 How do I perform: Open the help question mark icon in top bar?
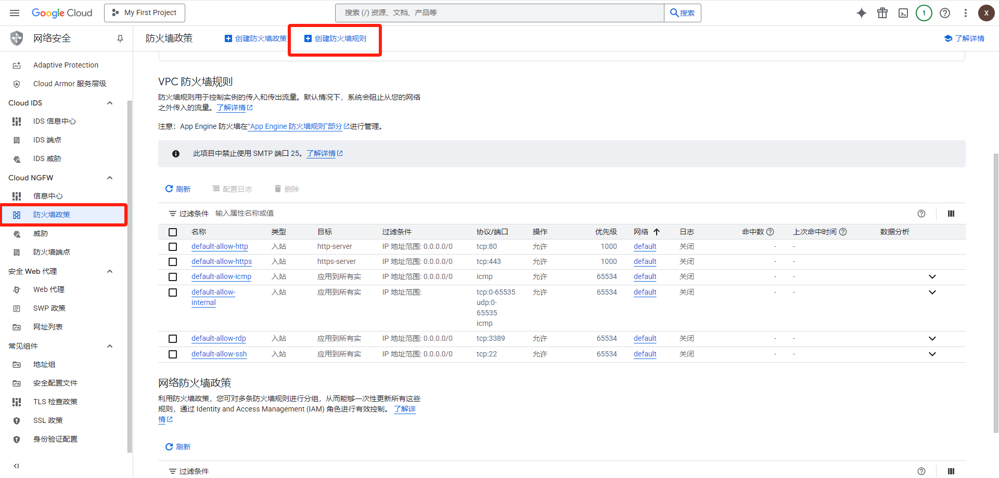click(x=945, y=13)
